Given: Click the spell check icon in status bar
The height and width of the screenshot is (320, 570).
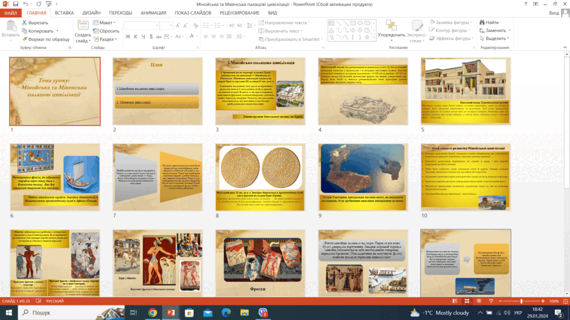Looking at the screenshot, I should click(x=39, y=301).
